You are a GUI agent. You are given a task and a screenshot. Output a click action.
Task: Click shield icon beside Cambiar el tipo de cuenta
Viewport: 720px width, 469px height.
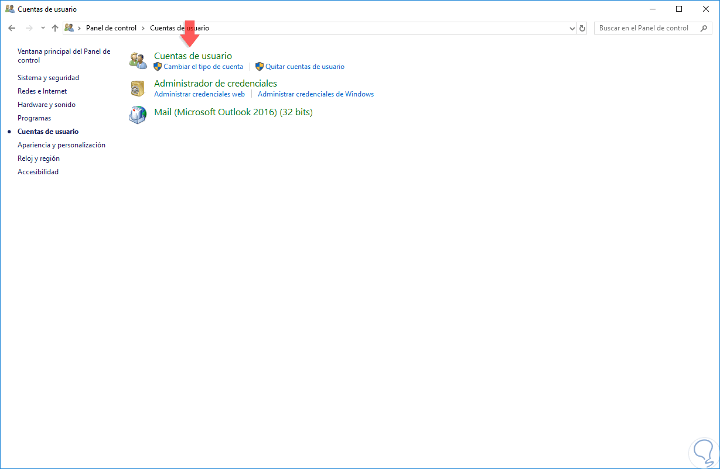(x=158, y=67)
